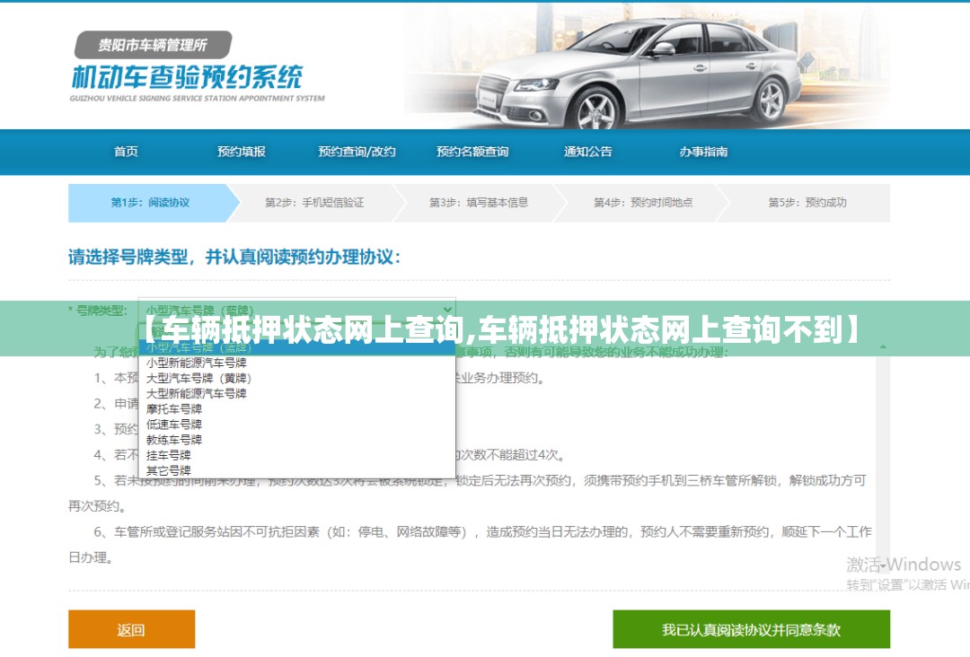
Task: Open the 首页 navigation item
Action: point(126,152)
